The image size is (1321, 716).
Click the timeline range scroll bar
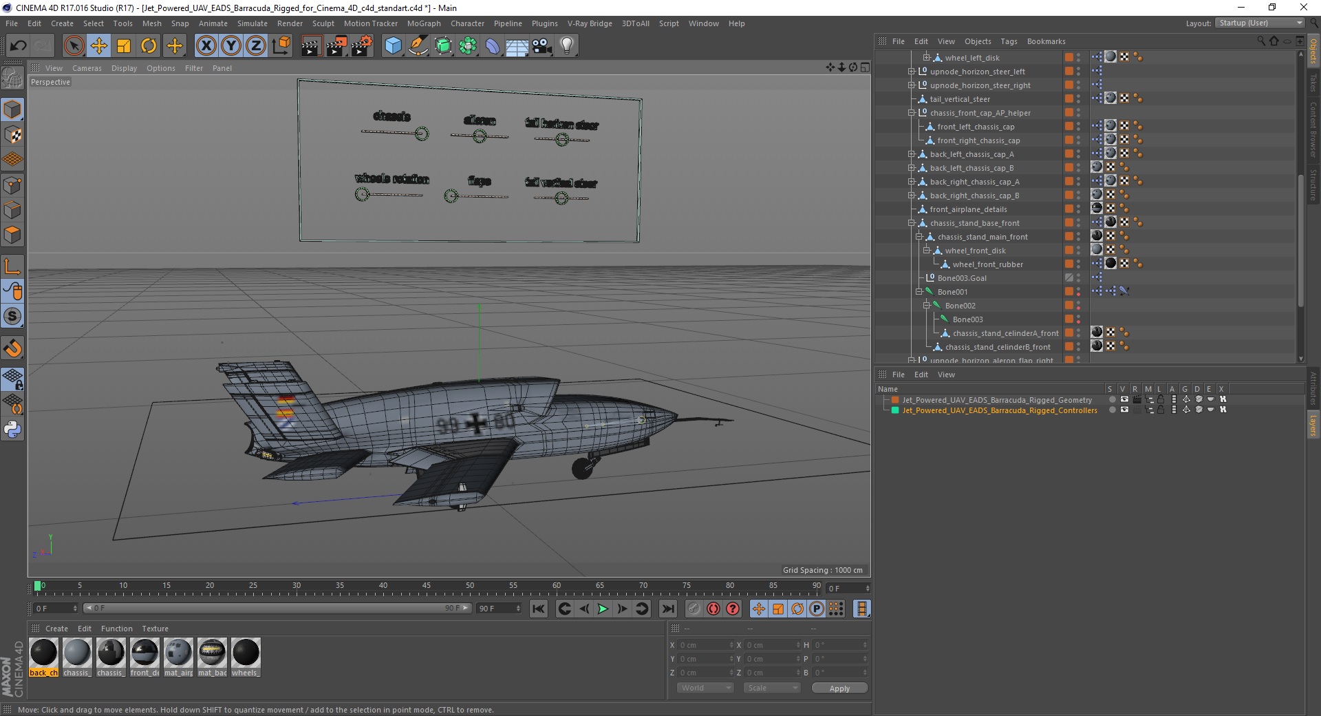[x=277, y=608]
